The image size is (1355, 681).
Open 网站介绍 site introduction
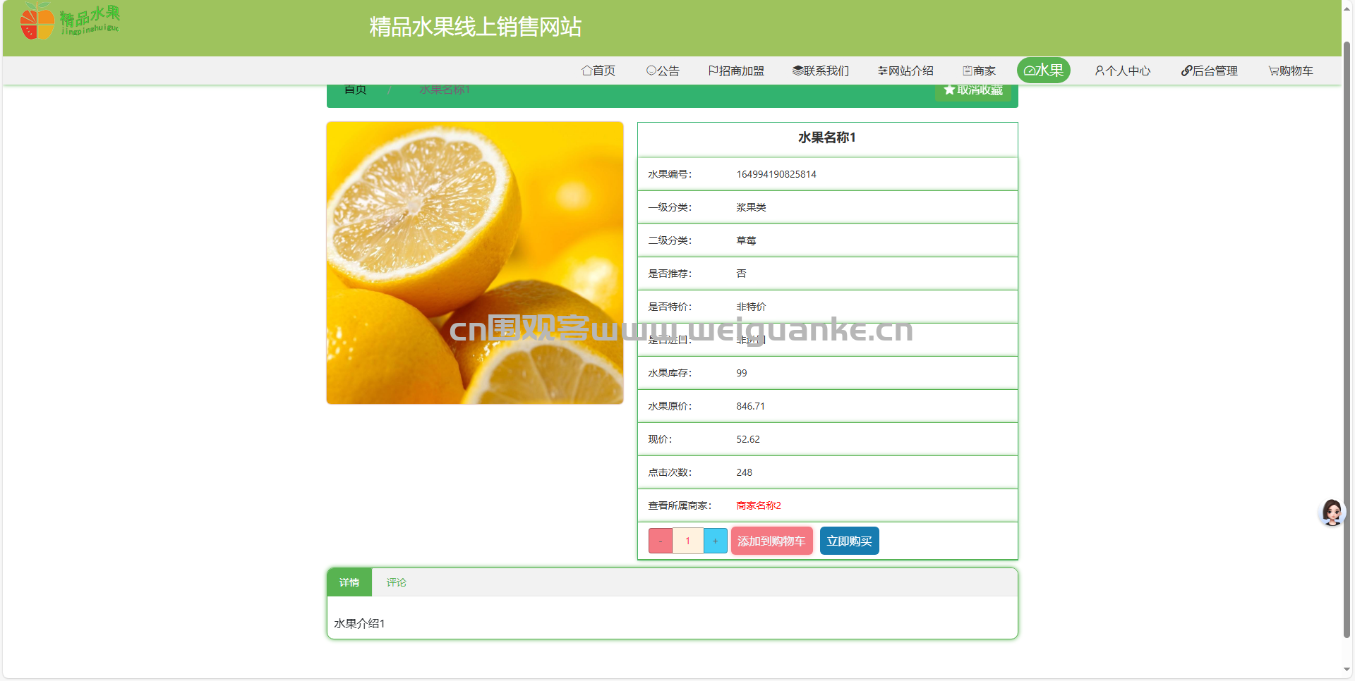[x=905, y=70]
